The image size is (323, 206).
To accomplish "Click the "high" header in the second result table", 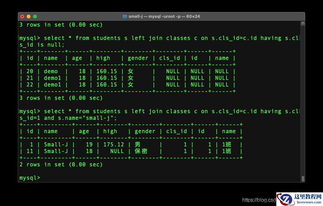I will [x=110, y=132].
